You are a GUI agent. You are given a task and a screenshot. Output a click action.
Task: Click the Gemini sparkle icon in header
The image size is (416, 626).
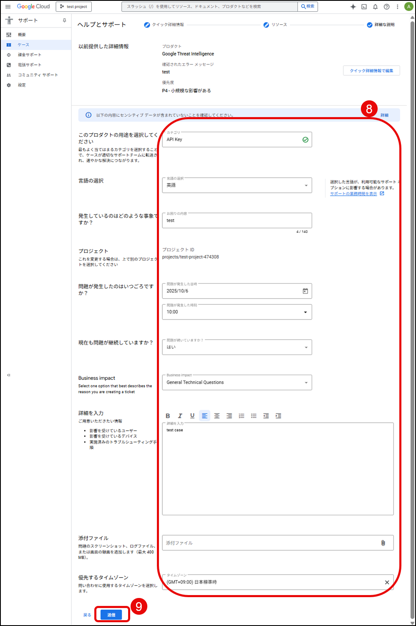click(353, 7)
